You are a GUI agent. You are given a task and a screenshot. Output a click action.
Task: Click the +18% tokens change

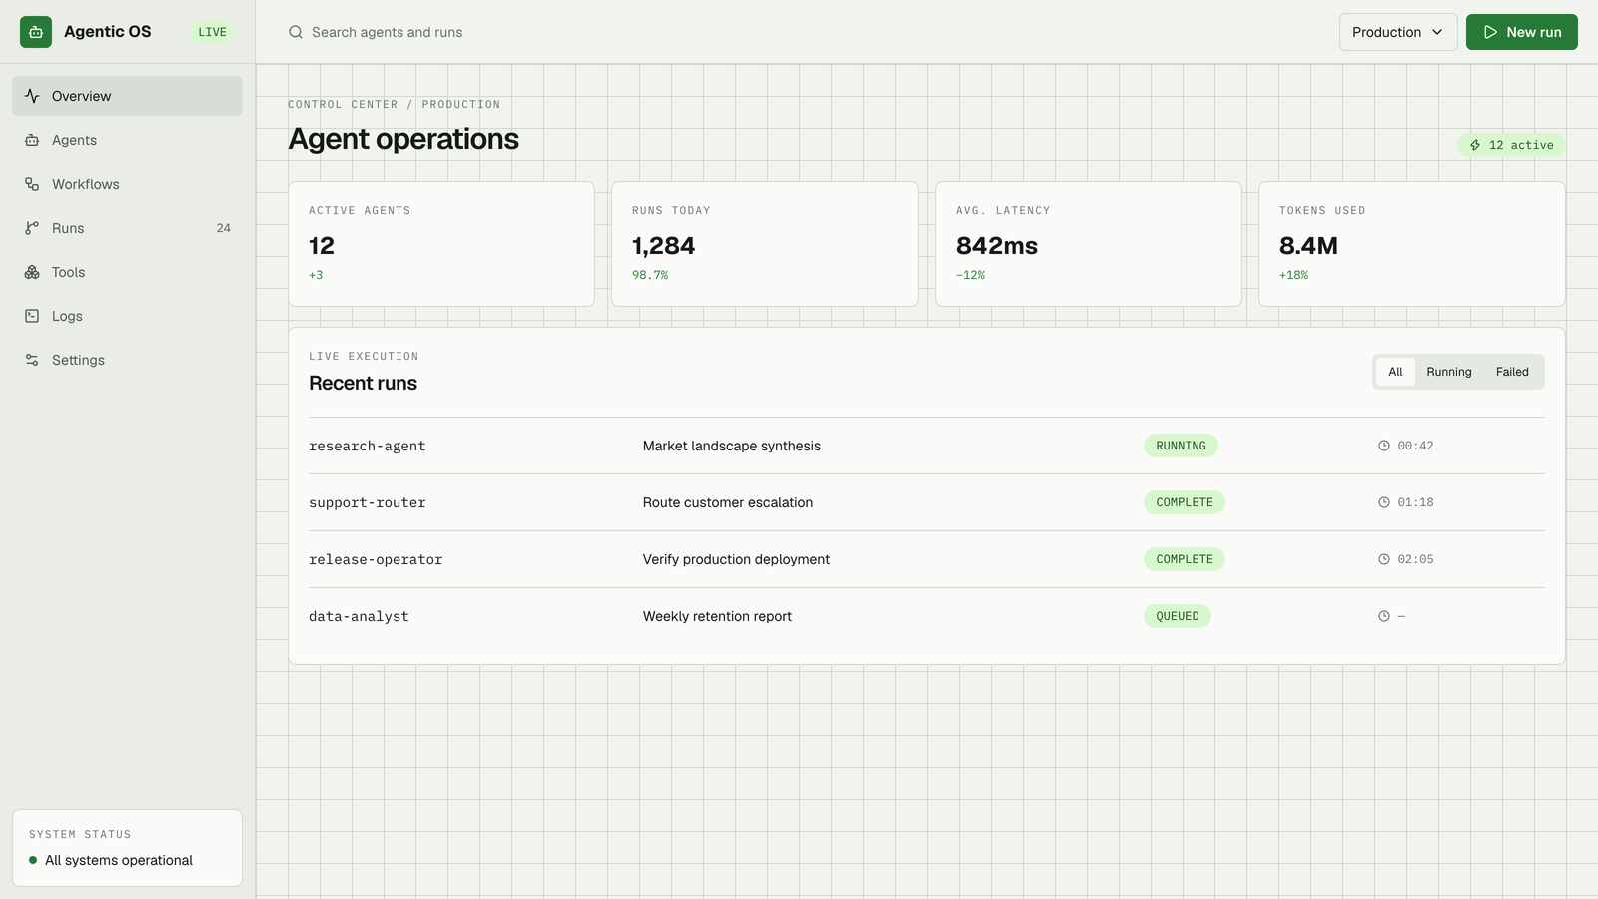(x=1294, y=275)
